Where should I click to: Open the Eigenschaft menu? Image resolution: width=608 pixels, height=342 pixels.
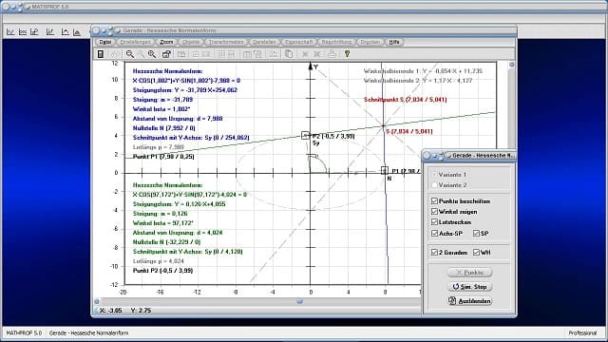(298, 42)
